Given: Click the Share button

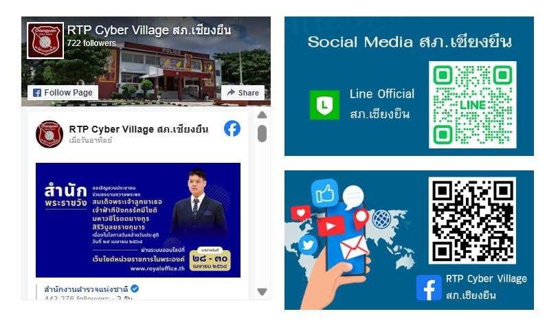Looking at the screenshot, I should tap(243, 93).
